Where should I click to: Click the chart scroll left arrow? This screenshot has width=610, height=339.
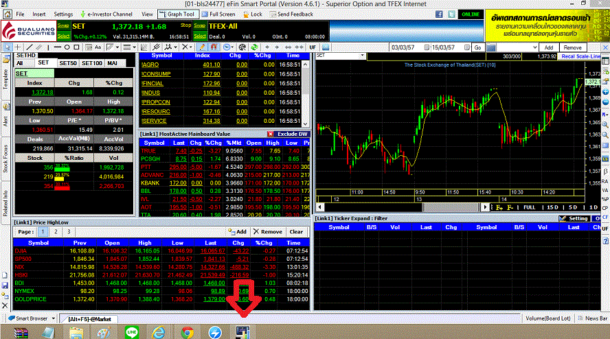point(320,208)
